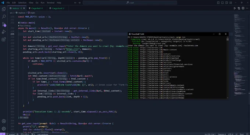Open the Customize Layout menu
Viewport: 250px width, 135px height.
[x=231, y=3]
